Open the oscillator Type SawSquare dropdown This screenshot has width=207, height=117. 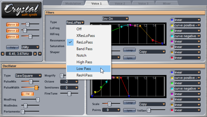pyautogui.click(x=28, y=76)
